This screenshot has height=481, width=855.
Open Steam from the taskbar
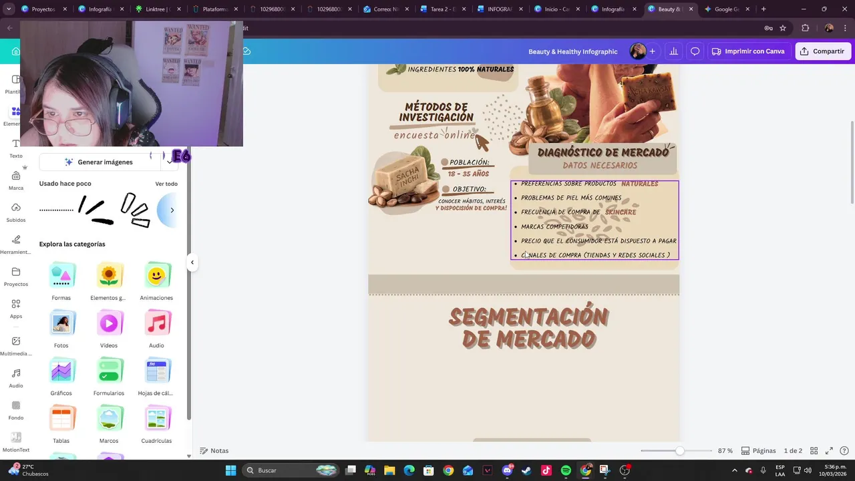point(526,470)
